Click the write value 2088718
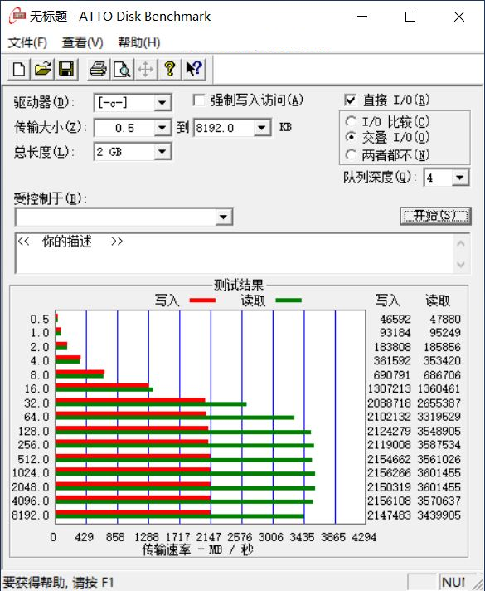 pyautogui.click(x=389, y=403)
